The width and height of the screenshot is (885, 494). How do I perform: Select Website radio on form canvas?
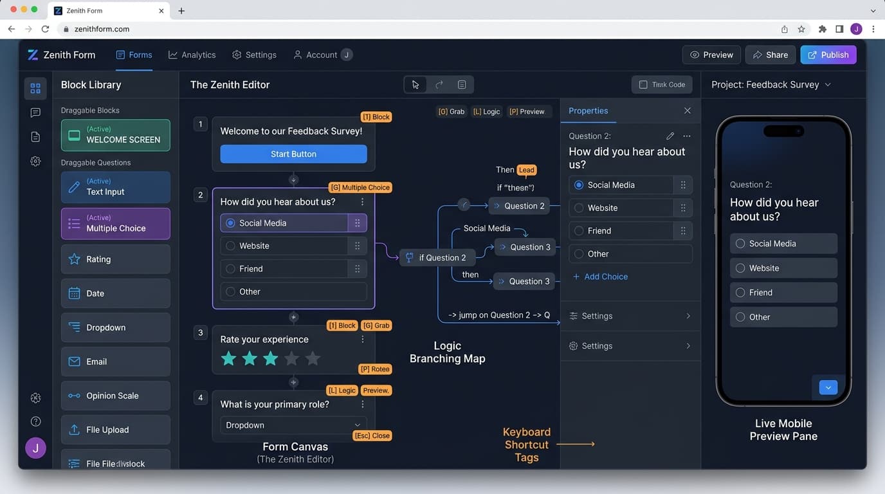click(230, 246)
